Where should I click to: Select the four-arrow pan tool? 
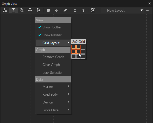pyautogui.click(x=57, y=10)
